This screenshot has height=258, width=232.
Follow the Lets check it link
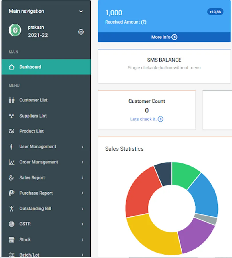click(x=147, y=119)
